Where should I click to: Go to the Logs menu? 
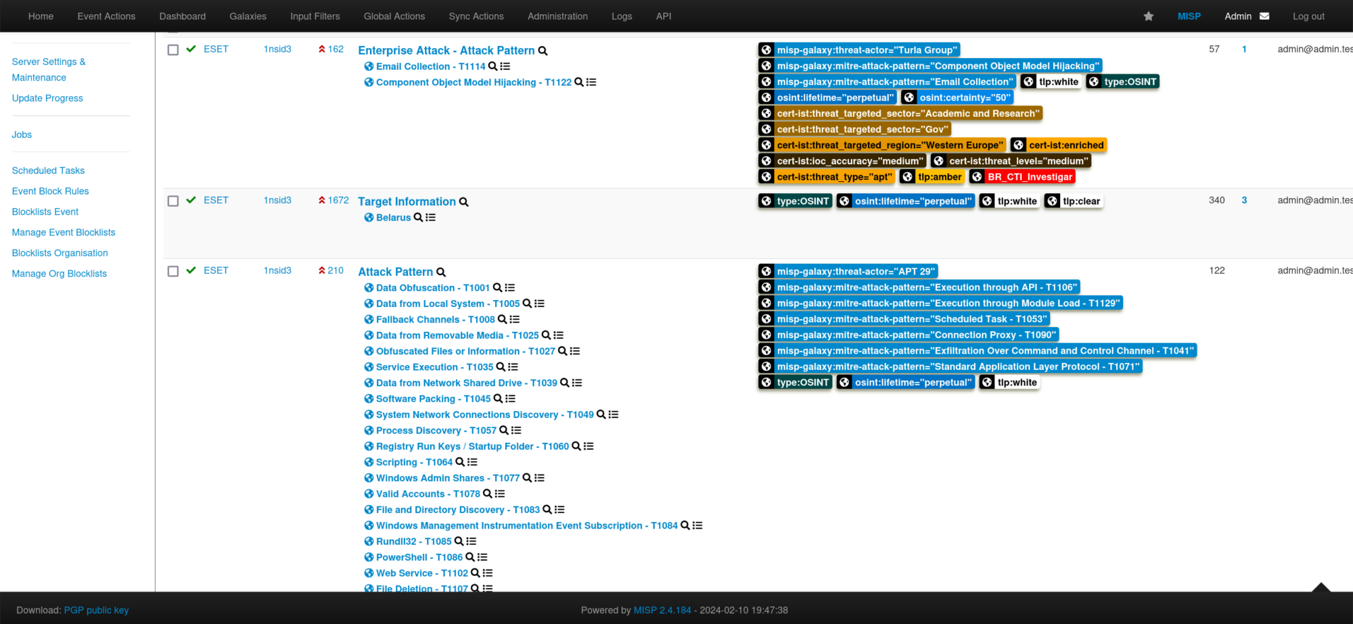pyautogui.click(x=622, y=16)
